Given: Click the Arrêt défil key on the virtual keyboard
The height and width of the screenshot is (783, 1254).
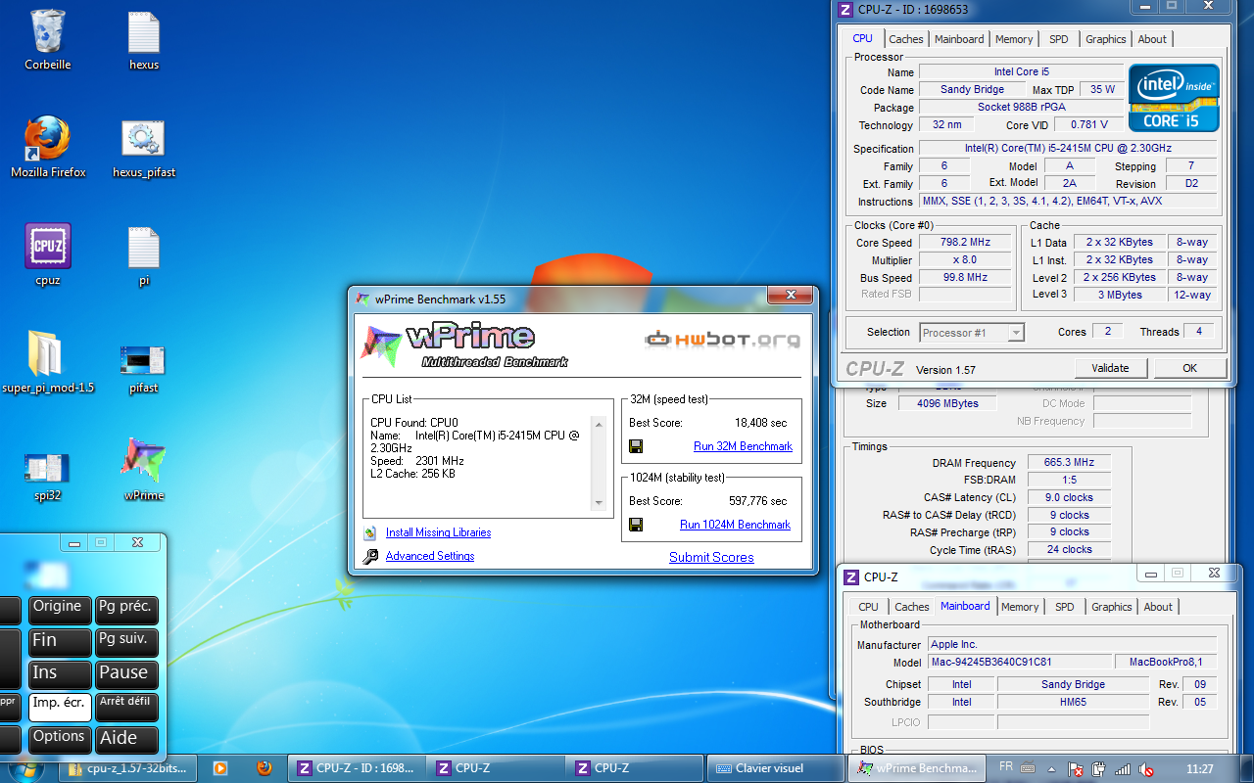Looking at the screenshot, I should click(126, 708).
